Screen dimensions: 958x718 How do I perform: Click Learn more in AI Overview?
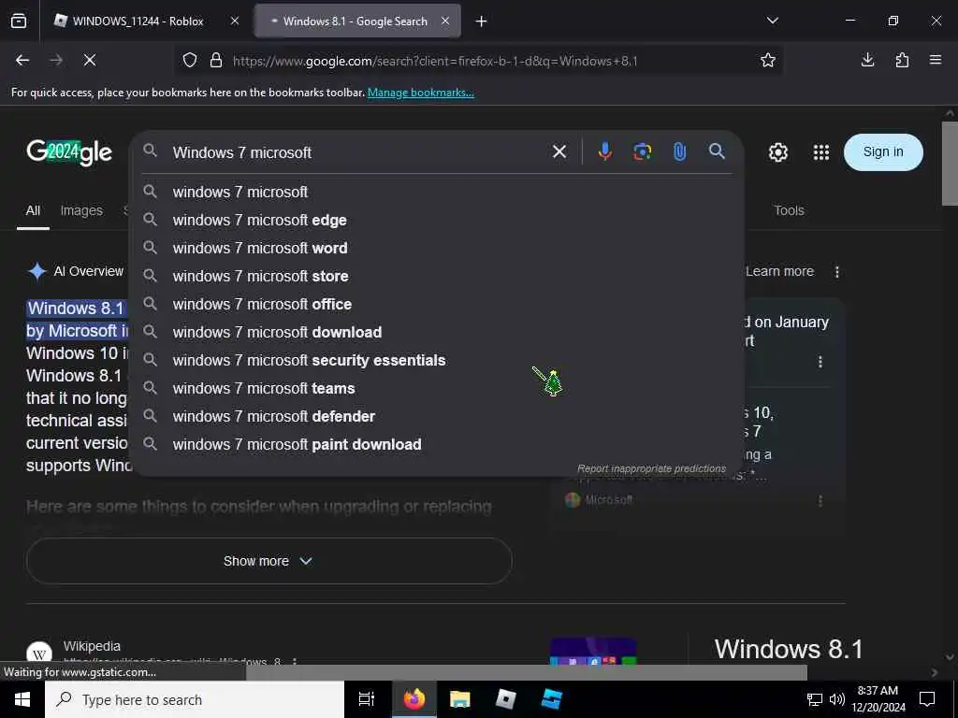click(779, 271)
